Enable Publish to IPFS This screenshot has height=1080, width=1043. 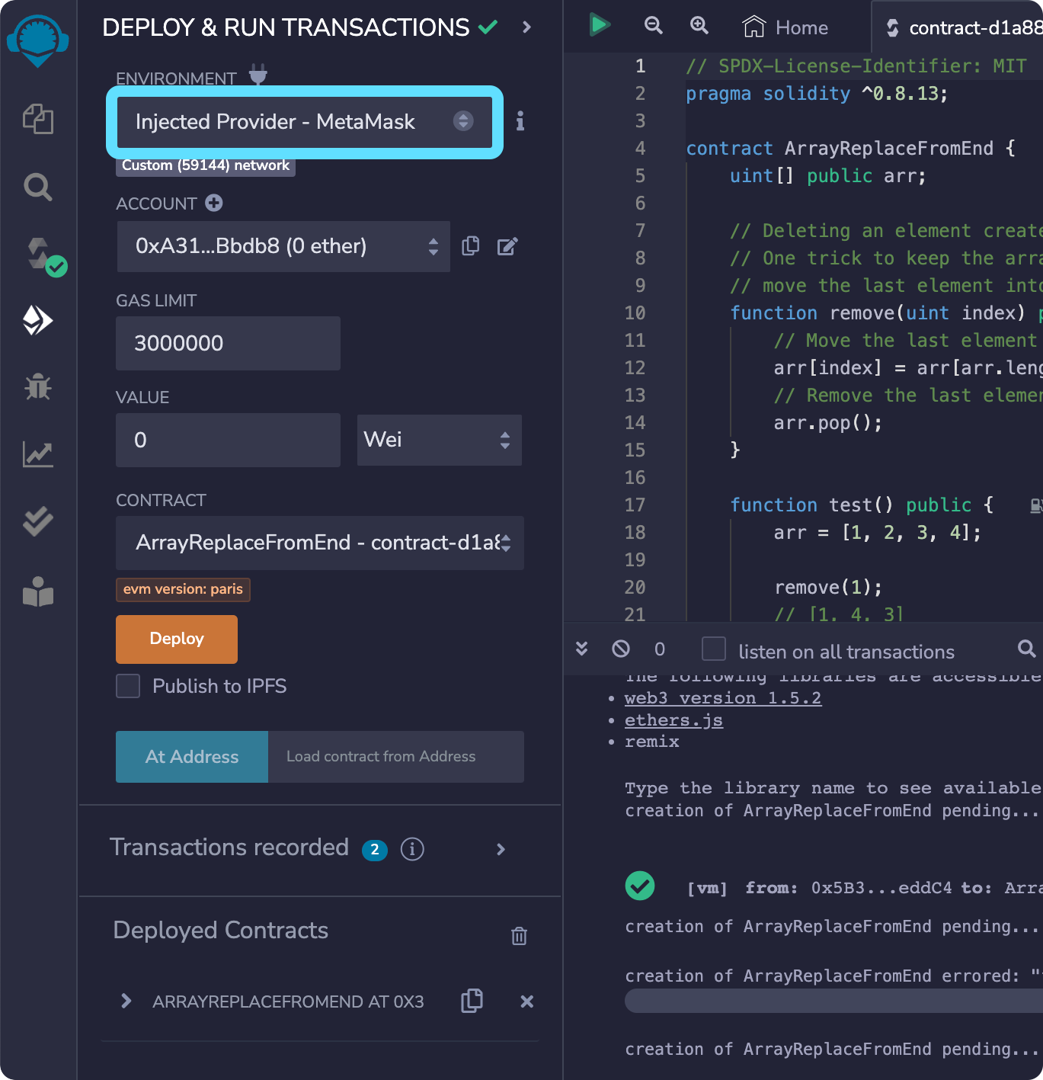point(127,686)
